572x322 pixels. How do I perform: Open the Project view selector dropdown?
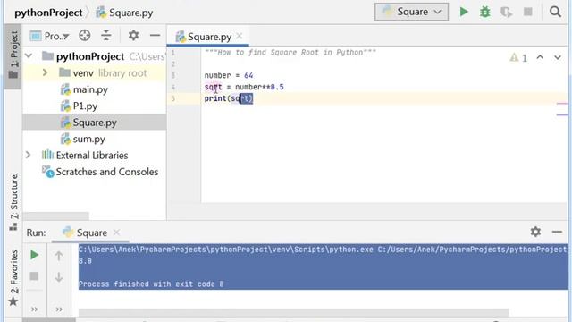50,36
